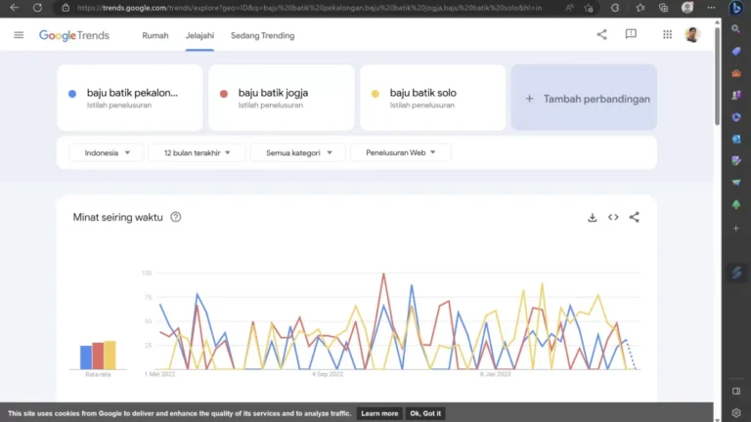The image size is (751, 422).
Task: Expand the 12 bulan terakhir time range
Action: [x=197, y=152]
